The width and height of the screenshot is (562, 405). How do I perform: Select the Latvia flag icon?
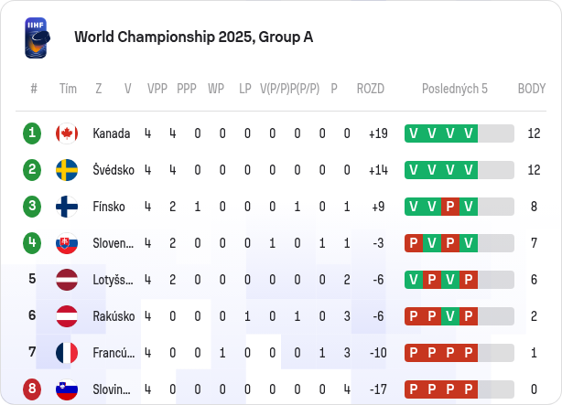67,280
